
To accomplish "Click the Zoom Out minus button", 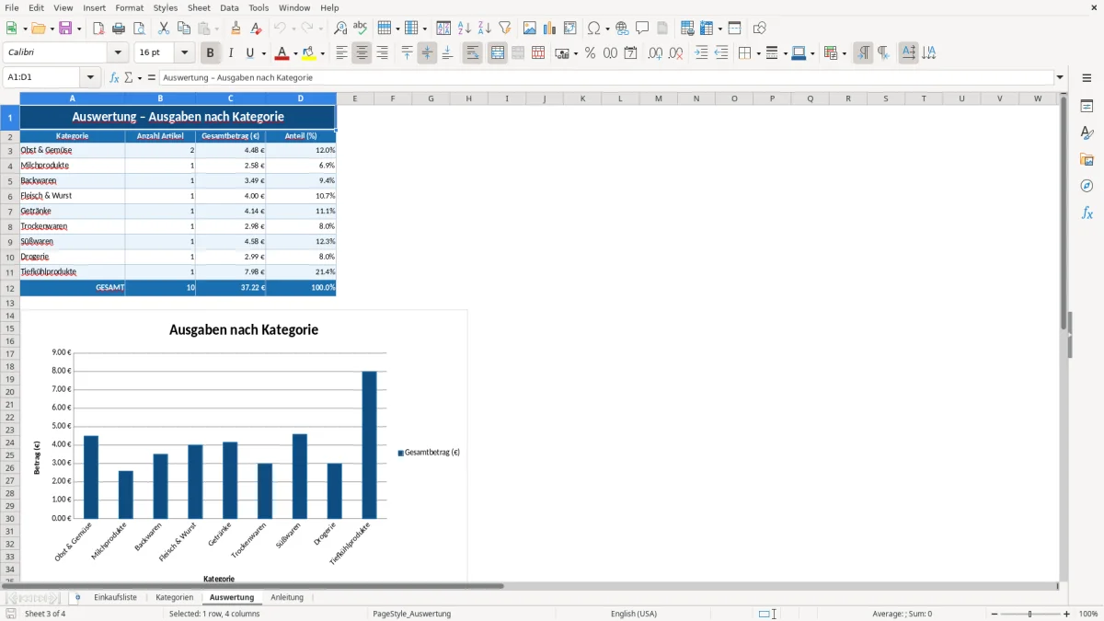I will [995, 614].
